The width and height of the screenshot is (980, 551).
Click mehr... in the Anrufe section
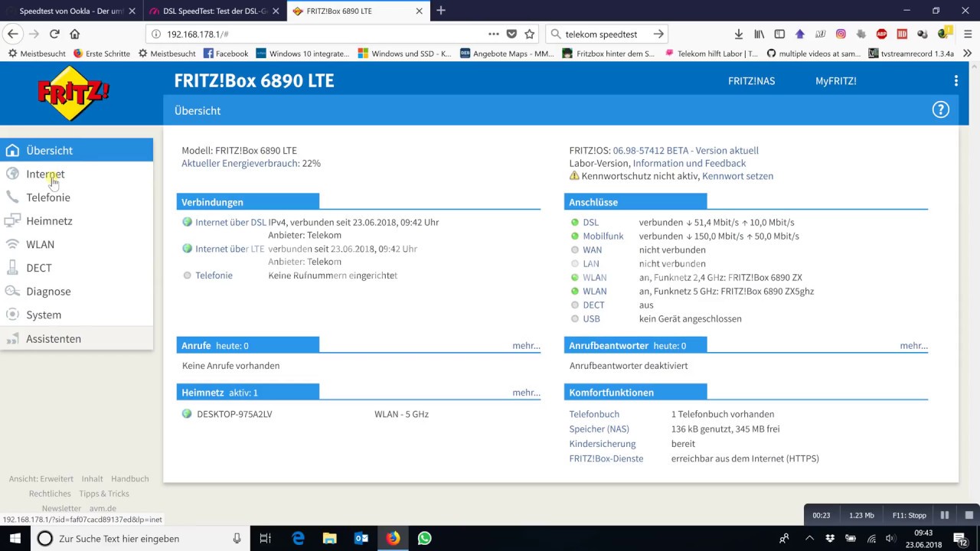(526, 346)
